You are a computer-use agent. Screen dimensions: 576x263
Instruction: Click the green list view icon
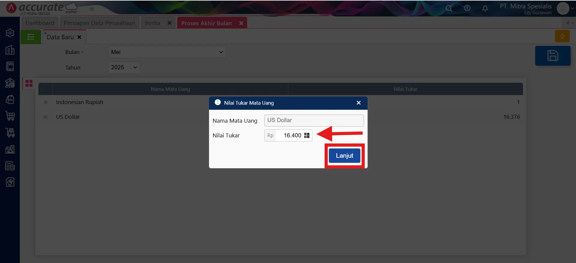click(31, 37)
